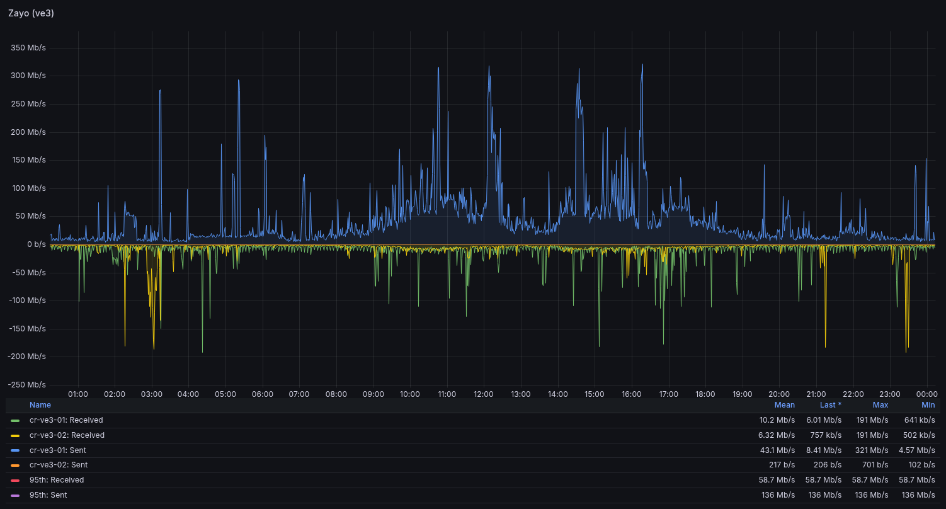Click the 8.41 Mb/s last value
The image size is (946, 509).
click(824, 450)
